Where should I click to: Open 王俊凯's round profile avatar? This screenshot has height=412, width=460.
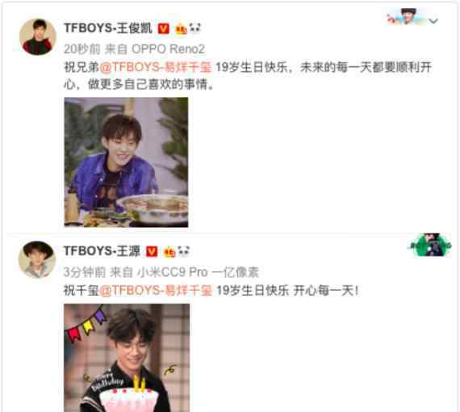click(38, 36)
